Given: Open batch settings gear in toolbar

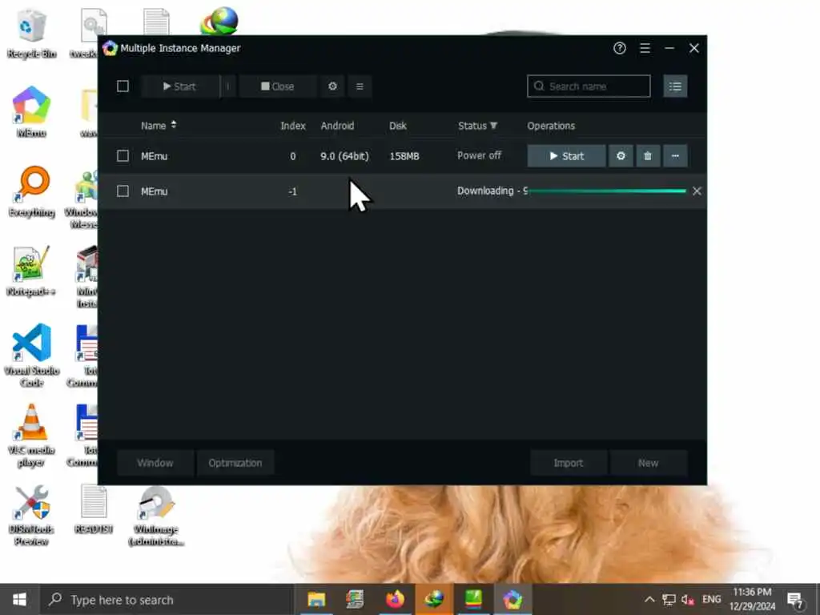Looking at the screenshot, I should pos(332,86).
